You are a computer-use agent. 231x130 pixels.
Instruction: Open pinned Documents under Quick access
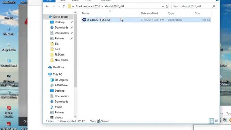point(62,33)
